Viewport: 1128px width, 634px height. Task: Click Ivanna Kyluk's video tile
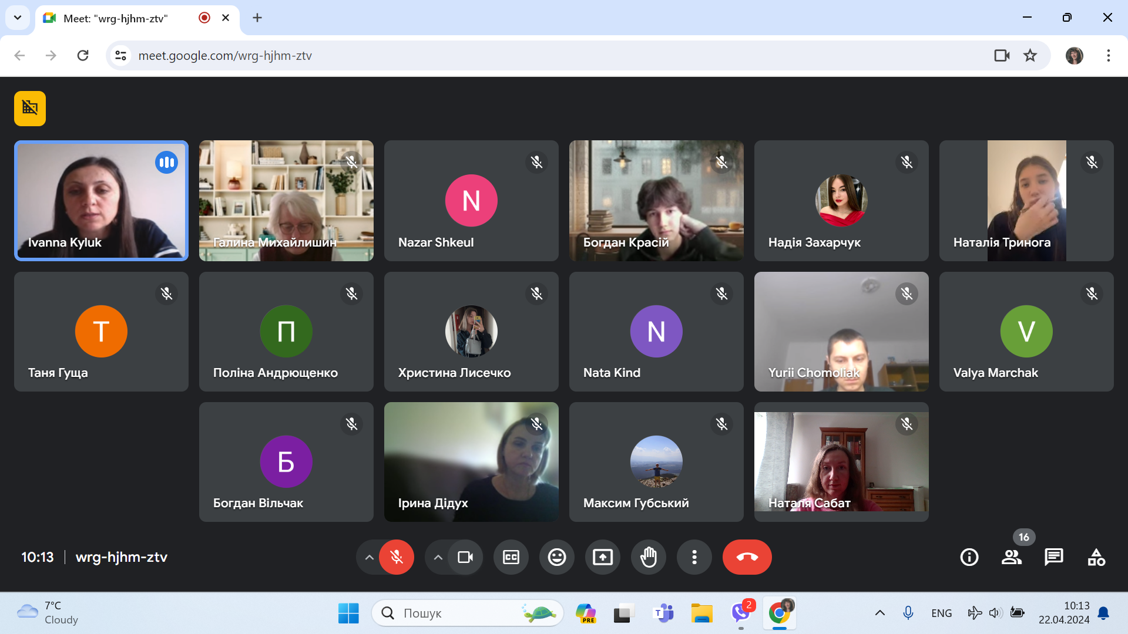(x=101, y=200)
